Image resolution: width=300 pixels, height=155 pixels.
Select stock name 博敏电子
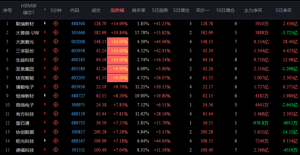(x=25, y=87)
